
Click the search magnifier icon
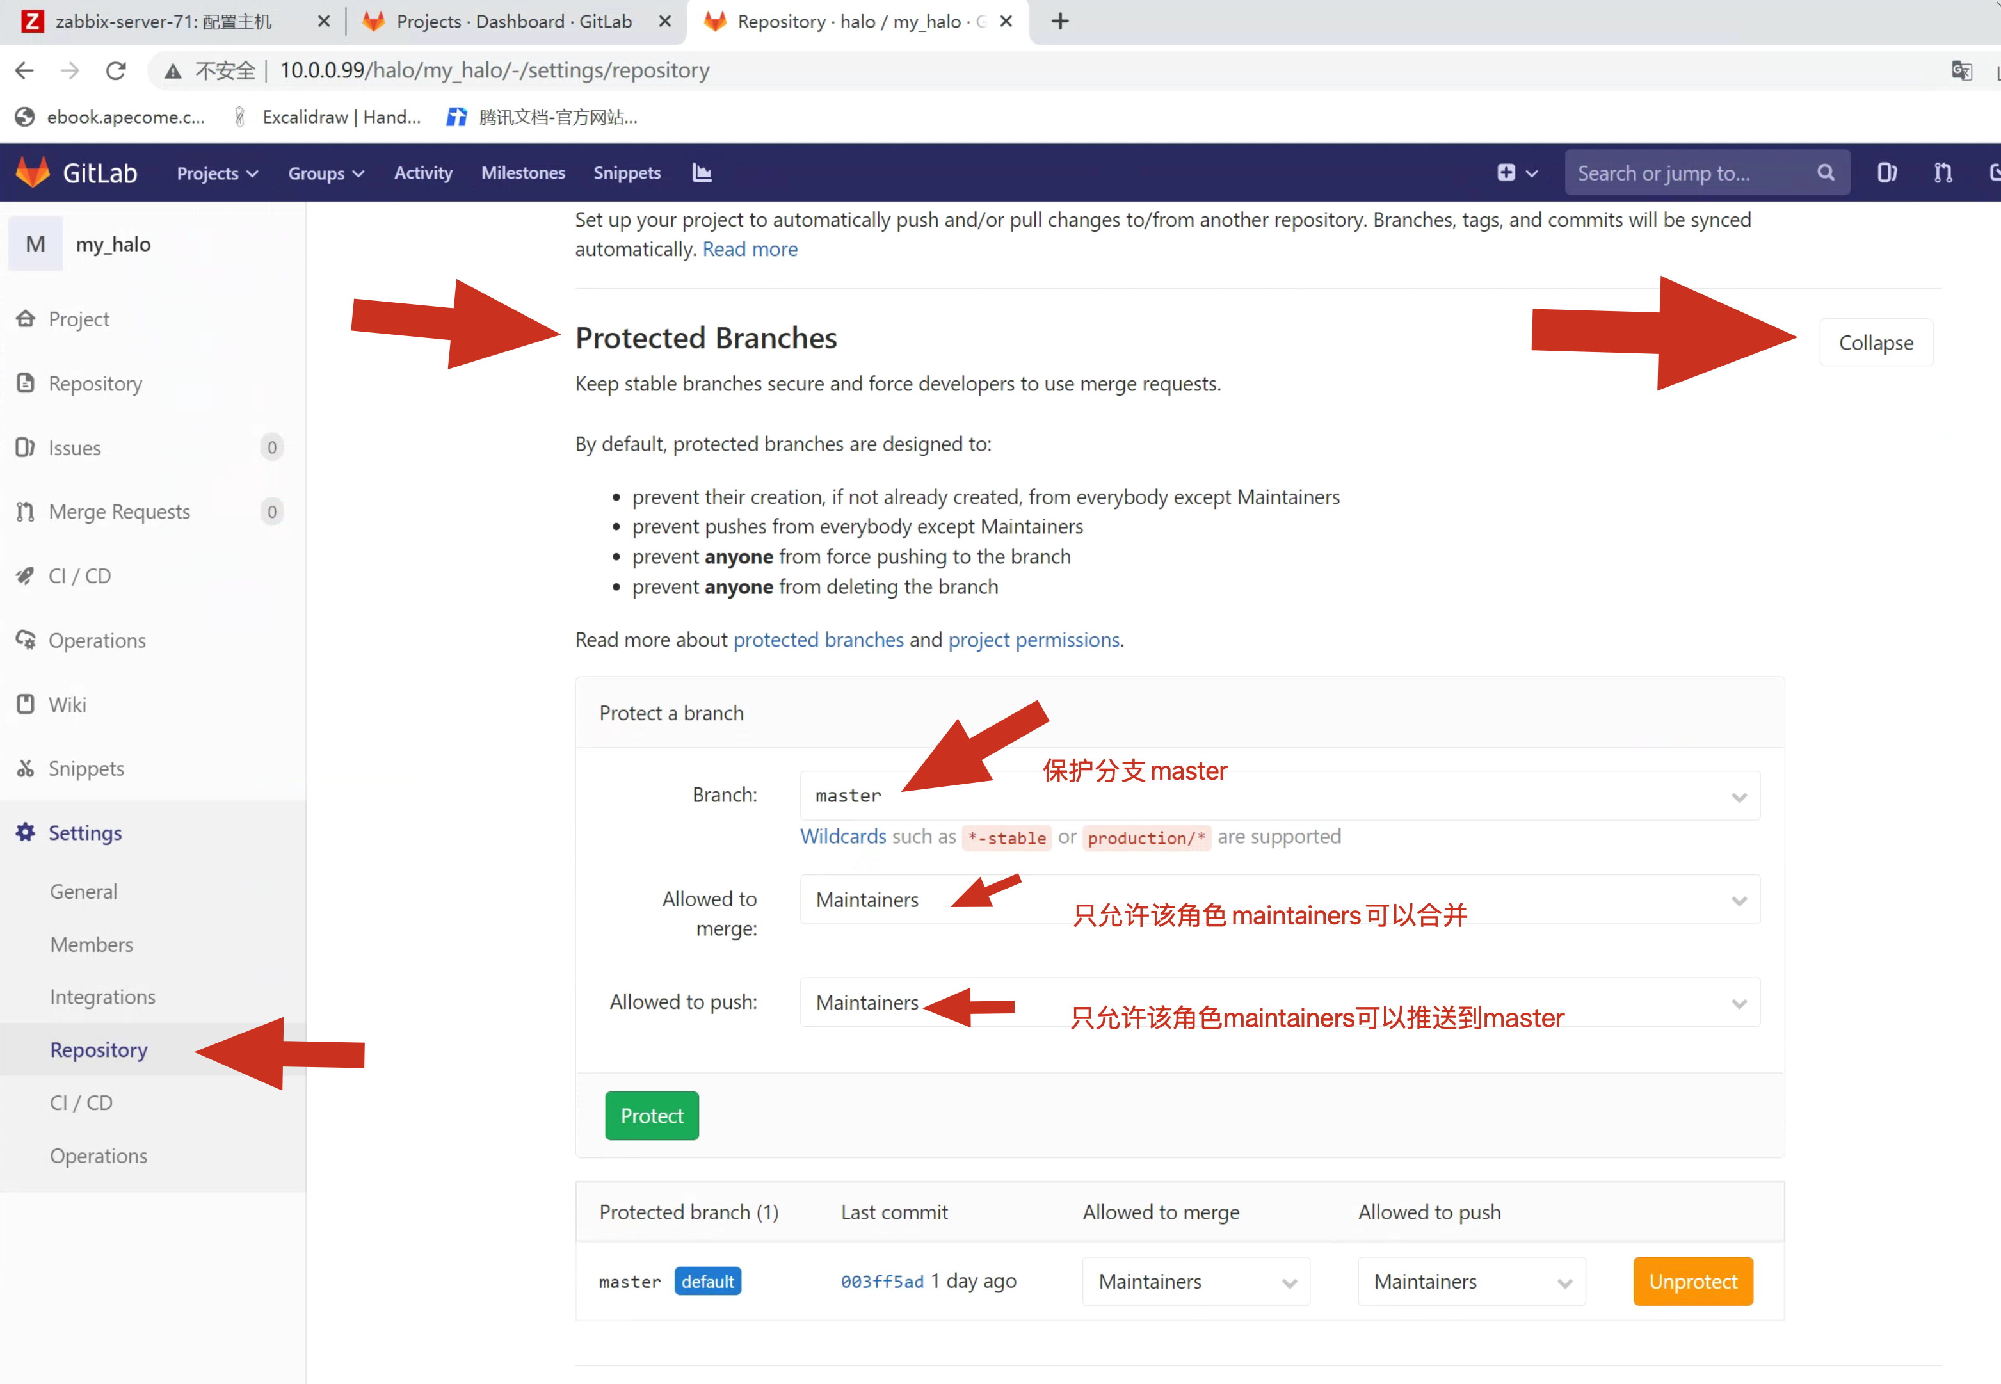[1826, 173]
